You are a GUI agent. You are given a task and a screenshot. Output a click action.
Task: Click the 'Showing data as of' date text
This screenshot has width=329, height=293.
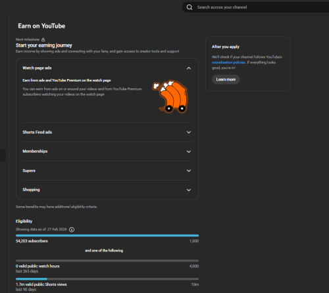point(41,229)
